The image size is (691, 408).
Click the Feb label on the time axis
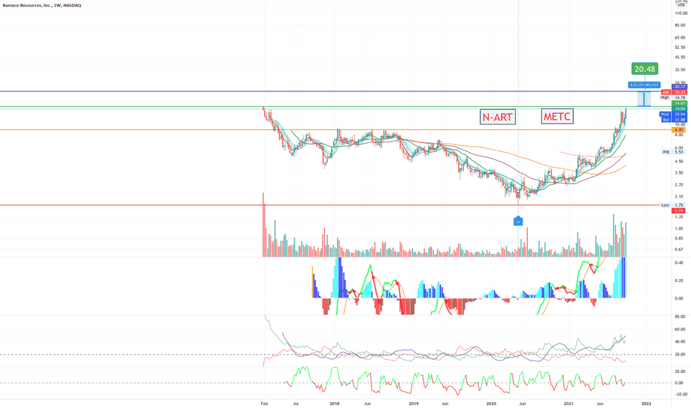click(264, 404)
